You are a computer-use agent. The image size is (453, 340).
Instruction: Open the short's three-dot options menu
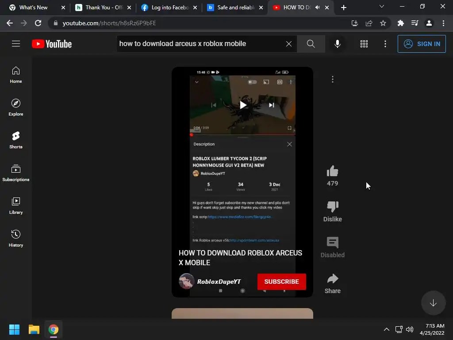pyautogui.click(x=333, y=79)
